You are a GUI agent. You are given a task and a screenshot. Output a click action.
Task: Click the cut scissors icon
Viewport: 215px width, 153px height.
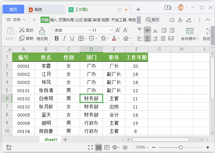click(22, 30)
